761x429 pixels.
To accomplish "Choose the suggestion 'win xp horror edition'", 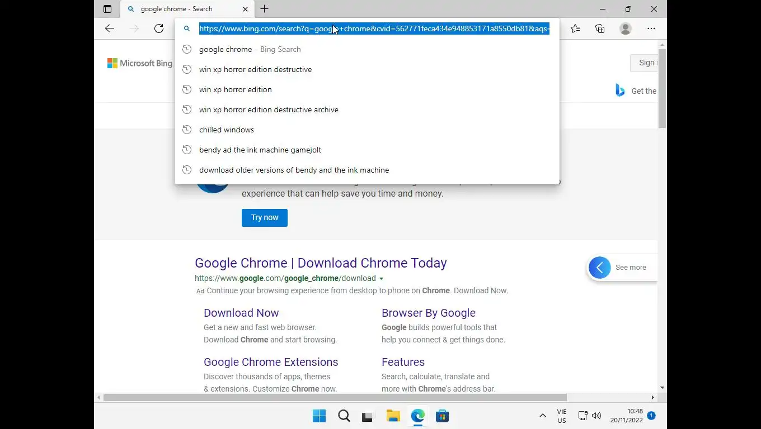I will pyautogui.click(x=367, y=89).
